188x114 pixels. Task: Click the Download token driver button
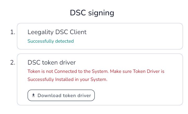pyautogui.click(x=61, y=95)
